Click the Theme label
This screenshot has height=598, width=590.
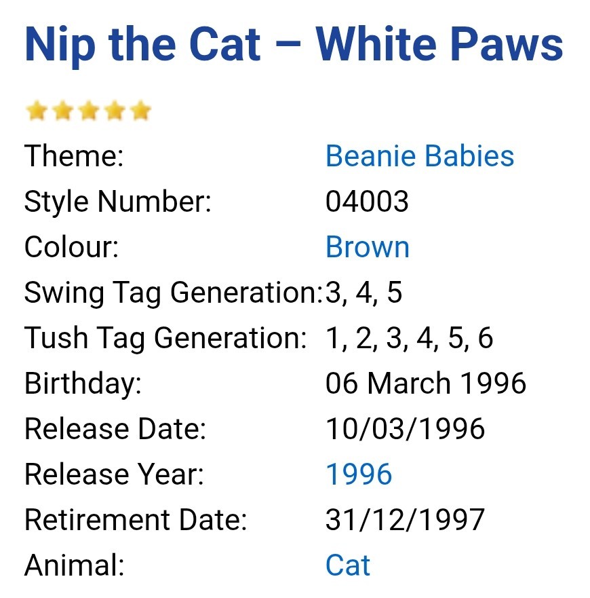coord(74,156)
